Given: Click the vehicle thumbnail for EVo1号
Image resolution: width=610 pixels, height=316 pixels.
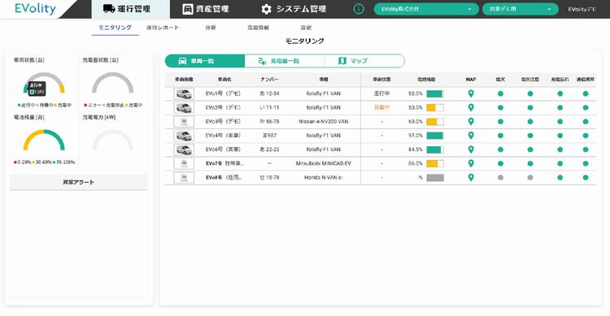Looking at the screenshot, I should click(x=184, y=93).
